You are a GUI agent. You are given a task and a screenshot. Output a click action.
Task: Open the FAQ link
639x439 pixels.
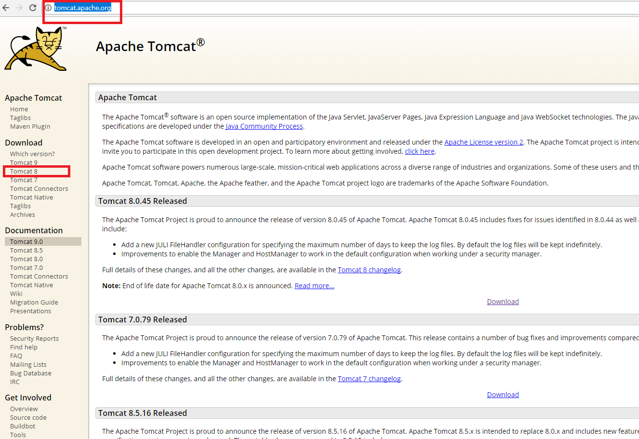pyautogui.click(x=16, y=356)
